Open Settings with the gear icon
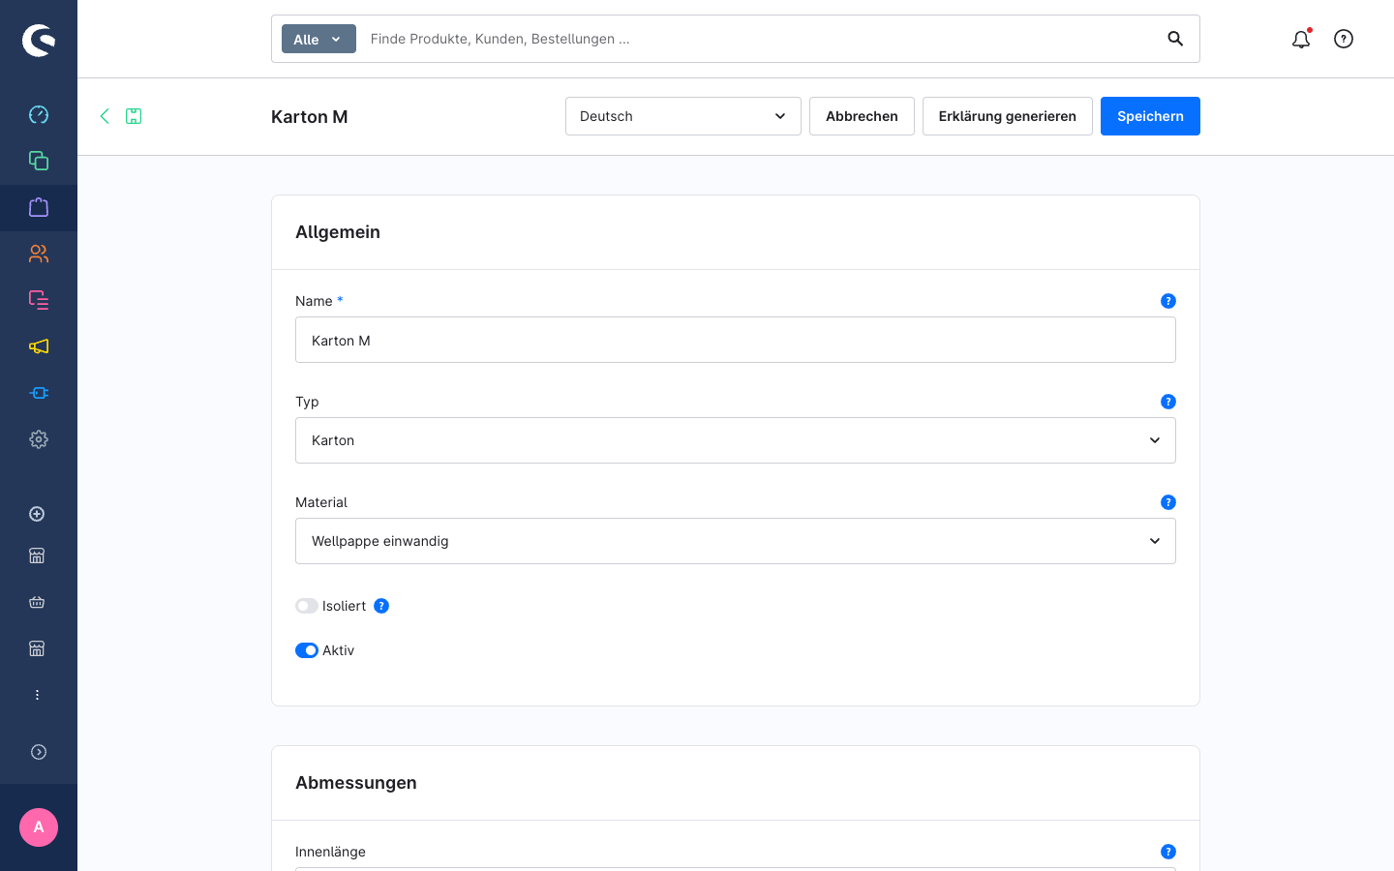1394x871 pixels. point(39,439)
